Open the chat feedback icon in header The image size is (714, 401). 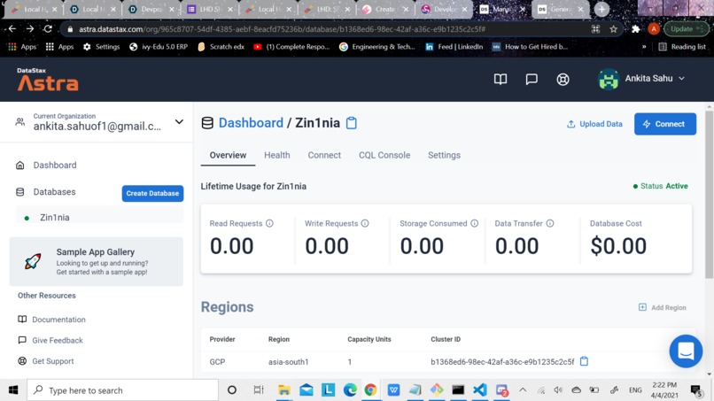pos(532,79)
